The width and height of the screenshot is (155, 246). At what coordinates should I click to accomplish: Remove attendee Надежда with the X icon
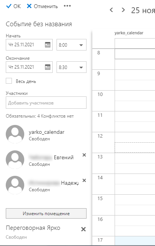pyautogui.click(x=84, y=180)
